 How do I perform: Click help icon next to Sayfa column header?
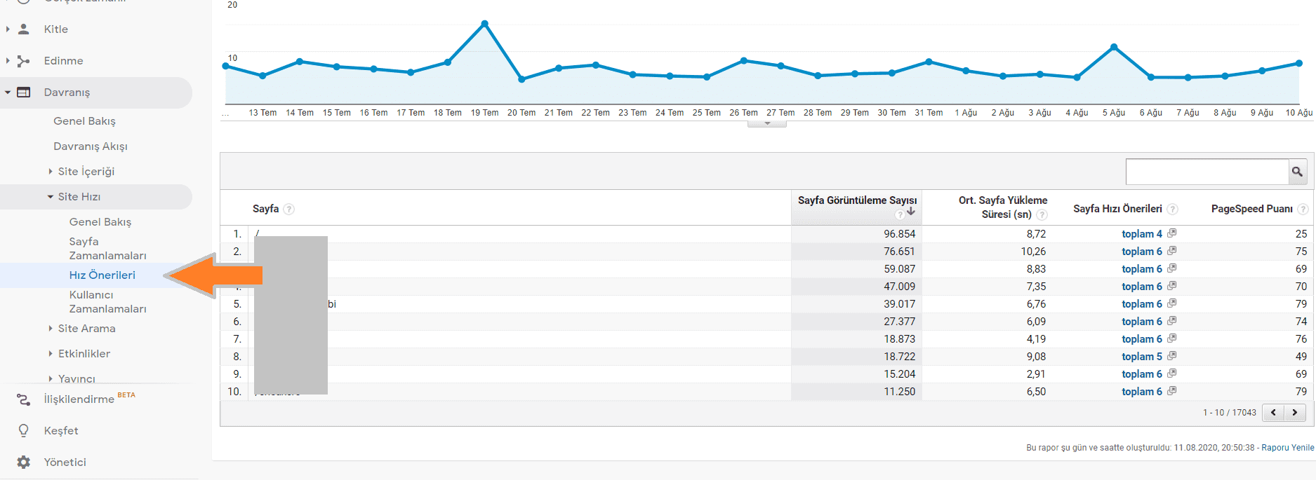pos(289,209)
